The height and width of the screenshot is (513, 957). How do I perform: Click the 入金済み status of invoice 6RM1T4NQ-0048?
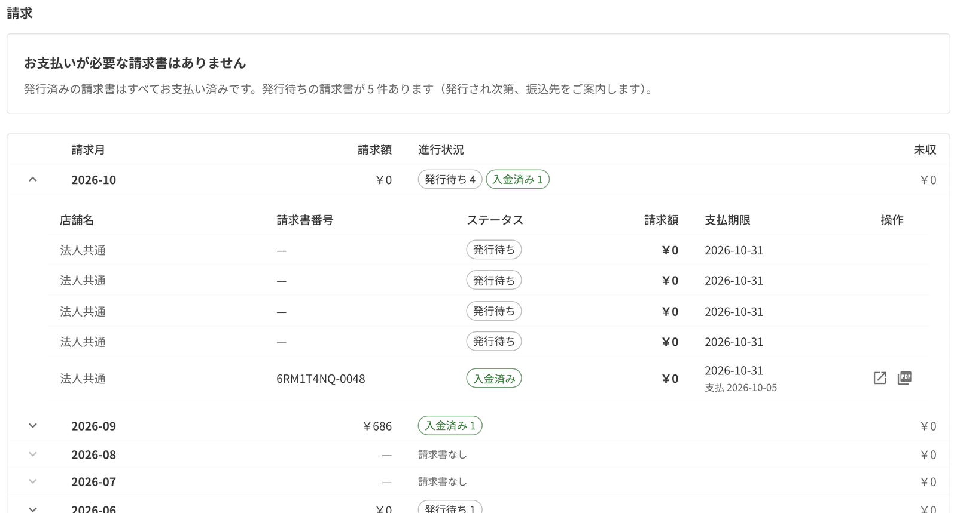click(x=494, y=379)
